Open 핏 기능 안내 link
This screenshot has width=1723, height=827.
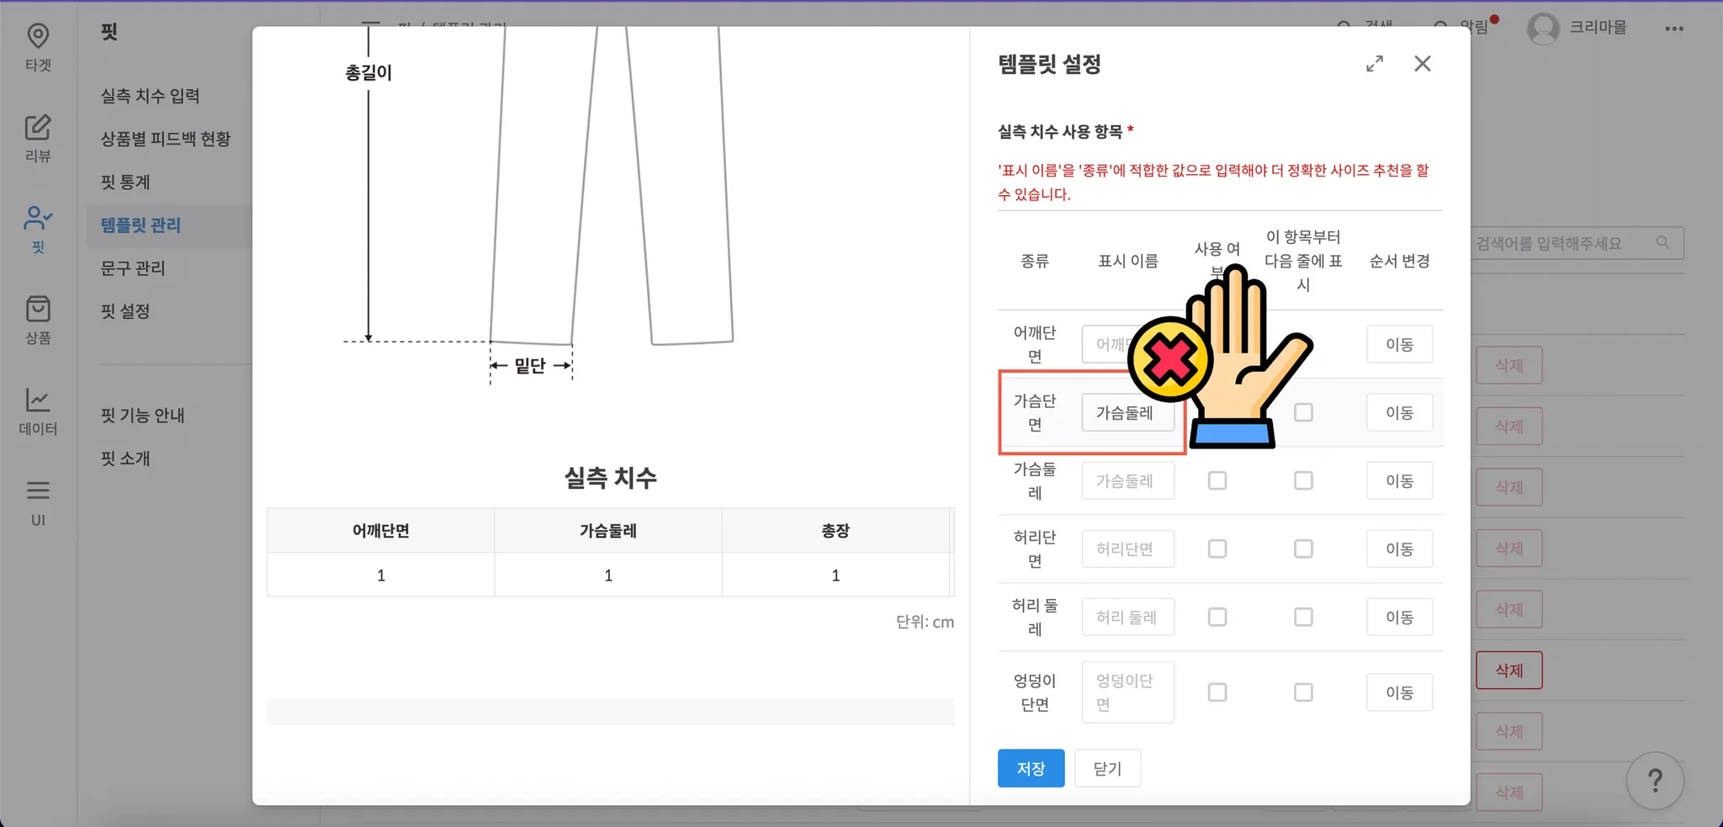(143, 416)
